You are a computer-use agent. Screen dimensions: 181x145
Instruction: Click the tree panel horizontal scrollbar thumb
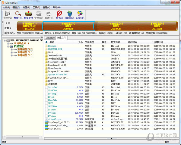(22, 137)
